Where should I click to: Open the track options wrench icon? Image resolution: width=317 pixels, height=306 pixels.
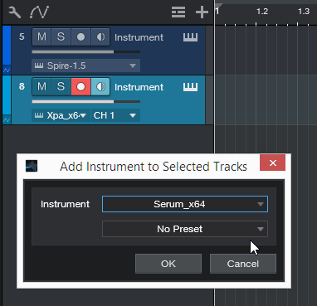click(14, 12)
